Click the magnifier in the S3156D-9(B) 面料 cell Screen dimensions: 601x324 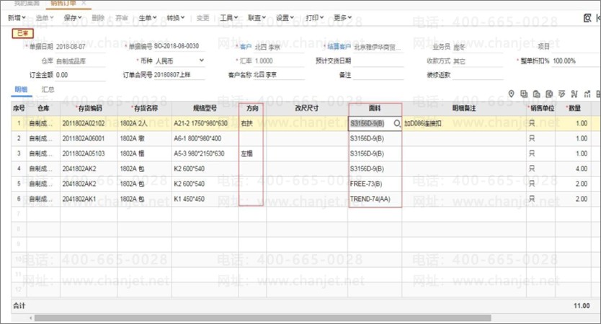[397, 123]
